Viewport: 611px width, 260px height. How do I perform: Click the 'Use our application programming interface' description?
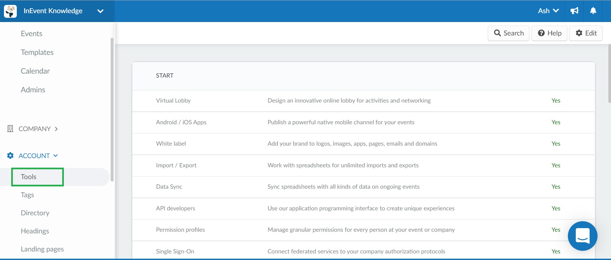pyautogui.click(x=361, y=208)
